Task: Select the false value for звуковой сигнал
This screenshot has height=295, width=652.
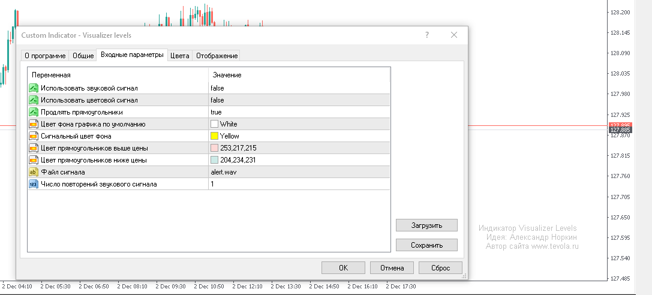Action: [x=299, y=88]
